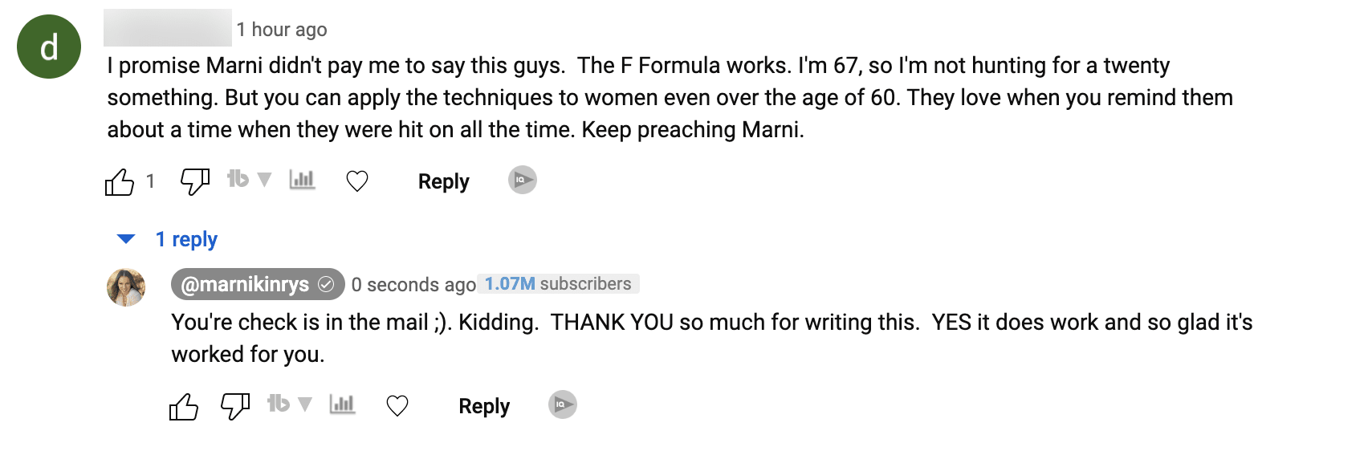Open TubeBuddy dropdown arrow on the top comment

tap(264, 179)
